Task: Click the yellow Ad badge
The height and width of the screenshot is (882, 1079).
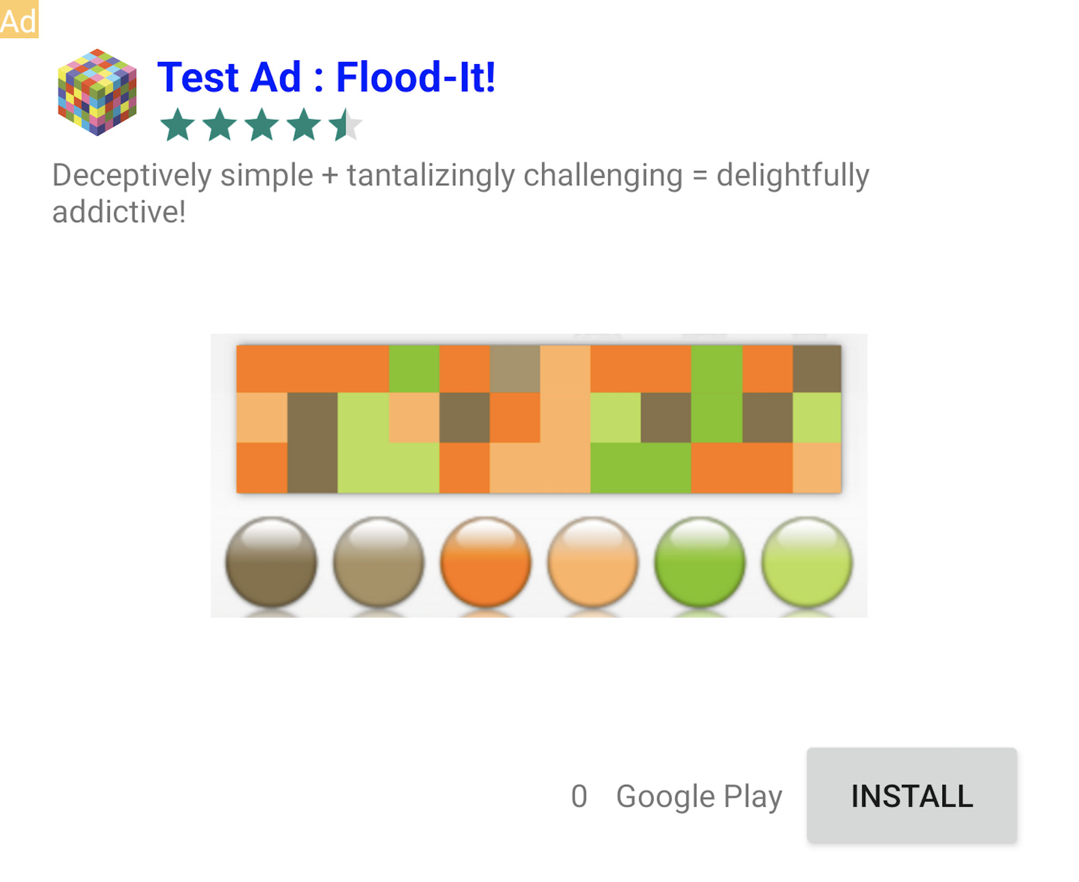Action: coord(19,19)
